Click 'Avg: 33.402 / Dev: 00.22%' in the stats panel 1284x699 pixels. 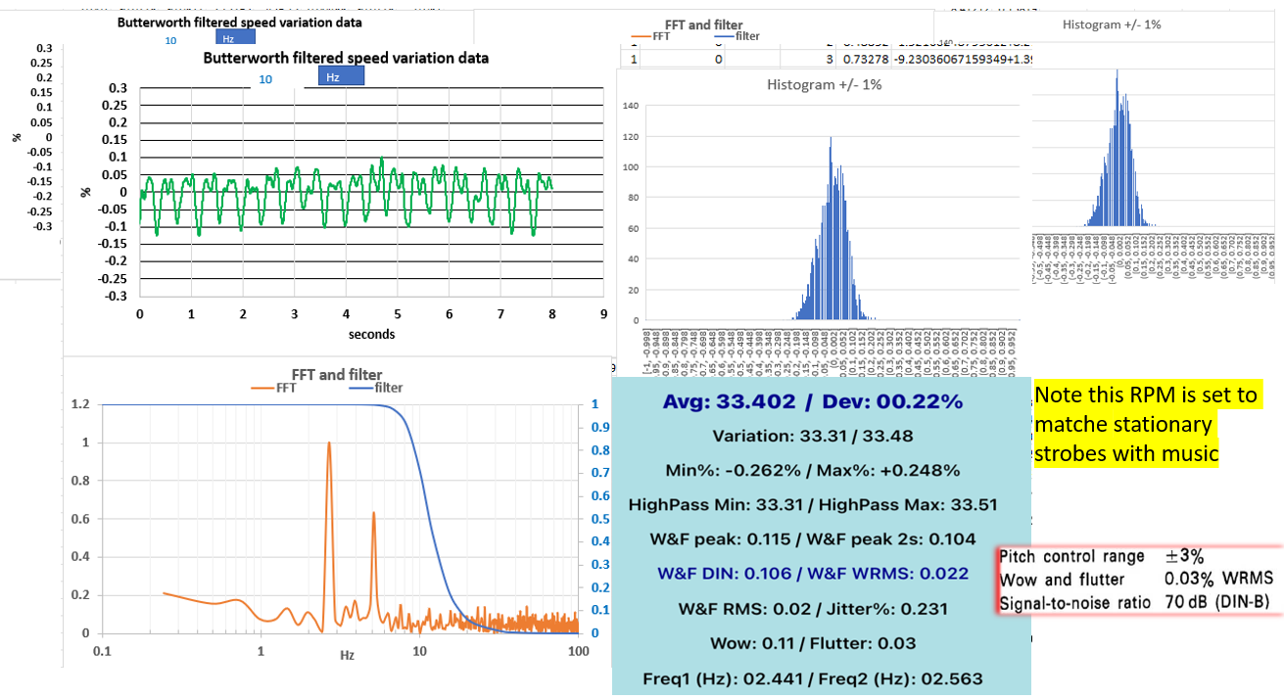pos(812,401)
